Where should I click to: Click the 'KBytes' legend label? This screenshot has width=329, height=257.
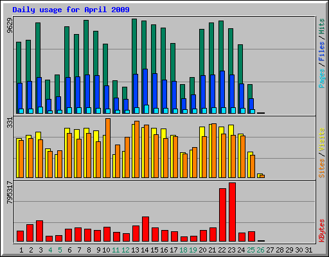tap(321, 231)
